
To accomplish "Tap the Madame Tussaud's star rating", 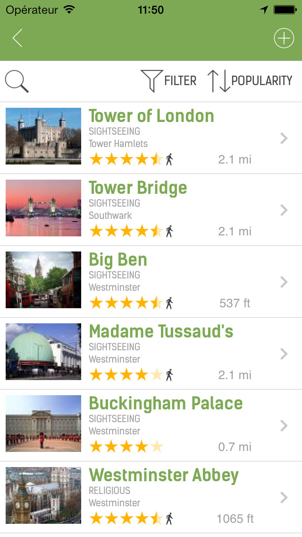I will click(126, 375).
